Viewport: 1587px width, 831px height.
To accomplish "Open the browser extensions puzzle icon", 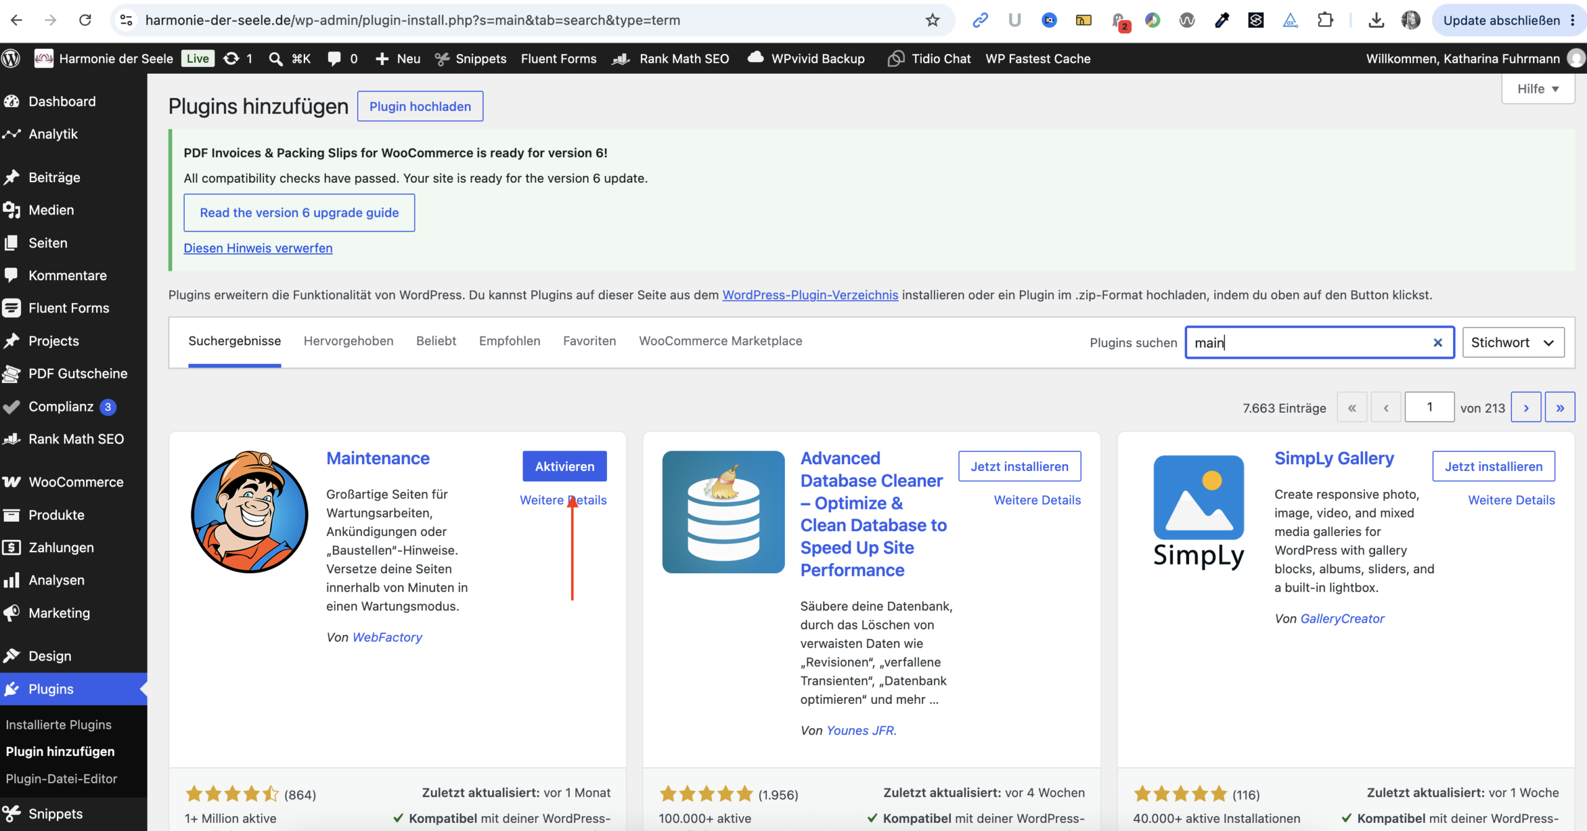I will [x=1325, y=20].
